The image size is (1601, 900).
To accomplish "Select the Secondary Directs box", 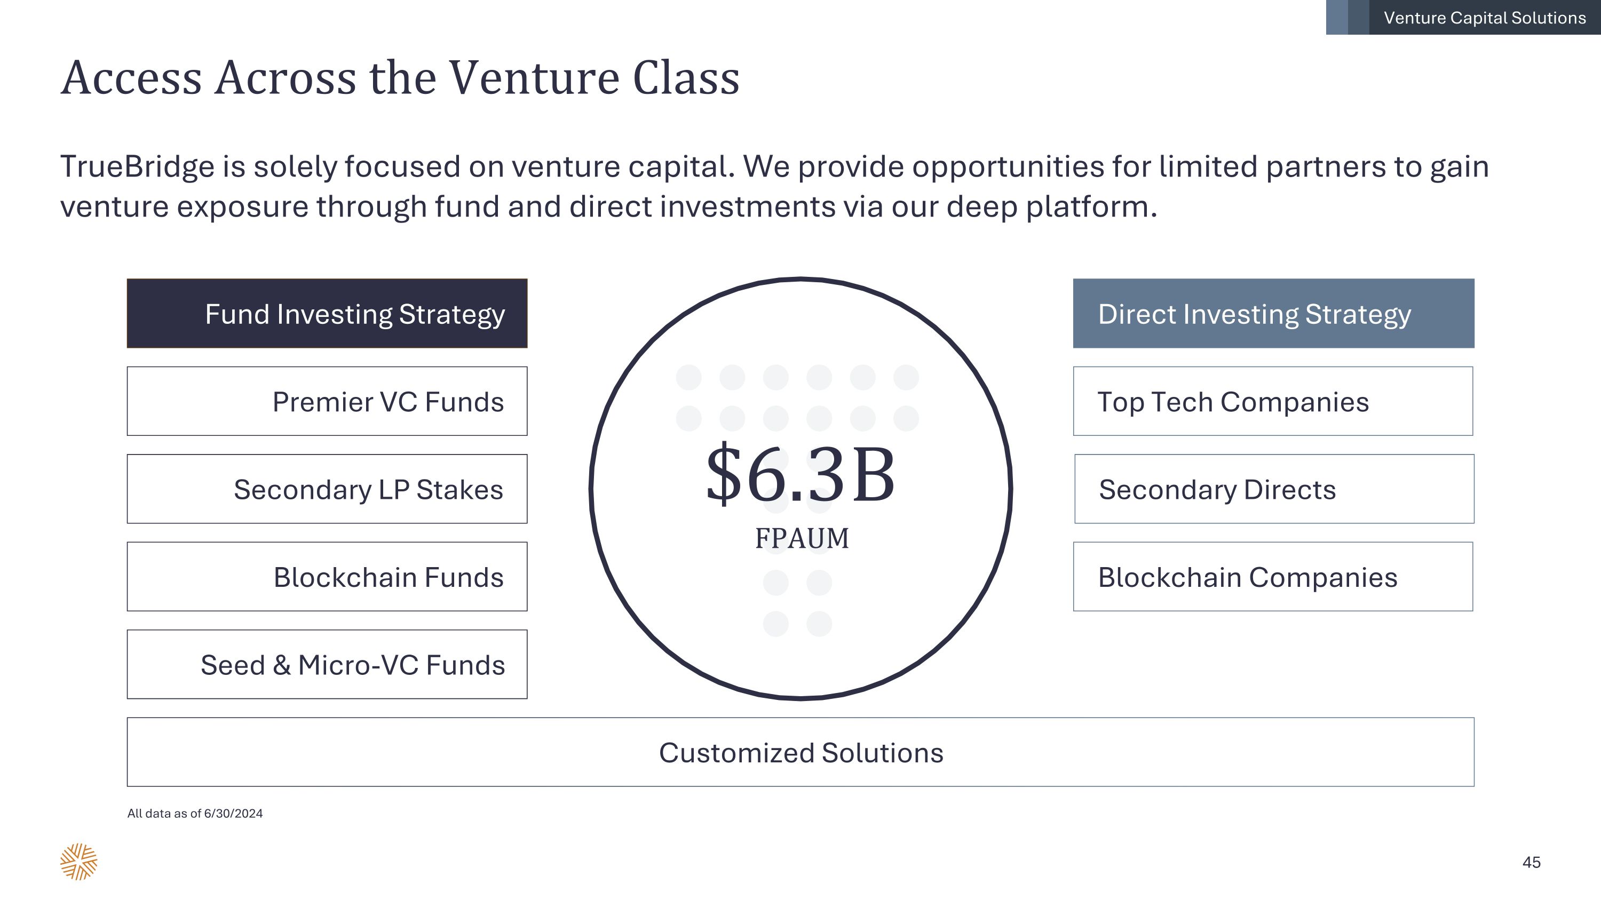I will [x=1274, y=489].
